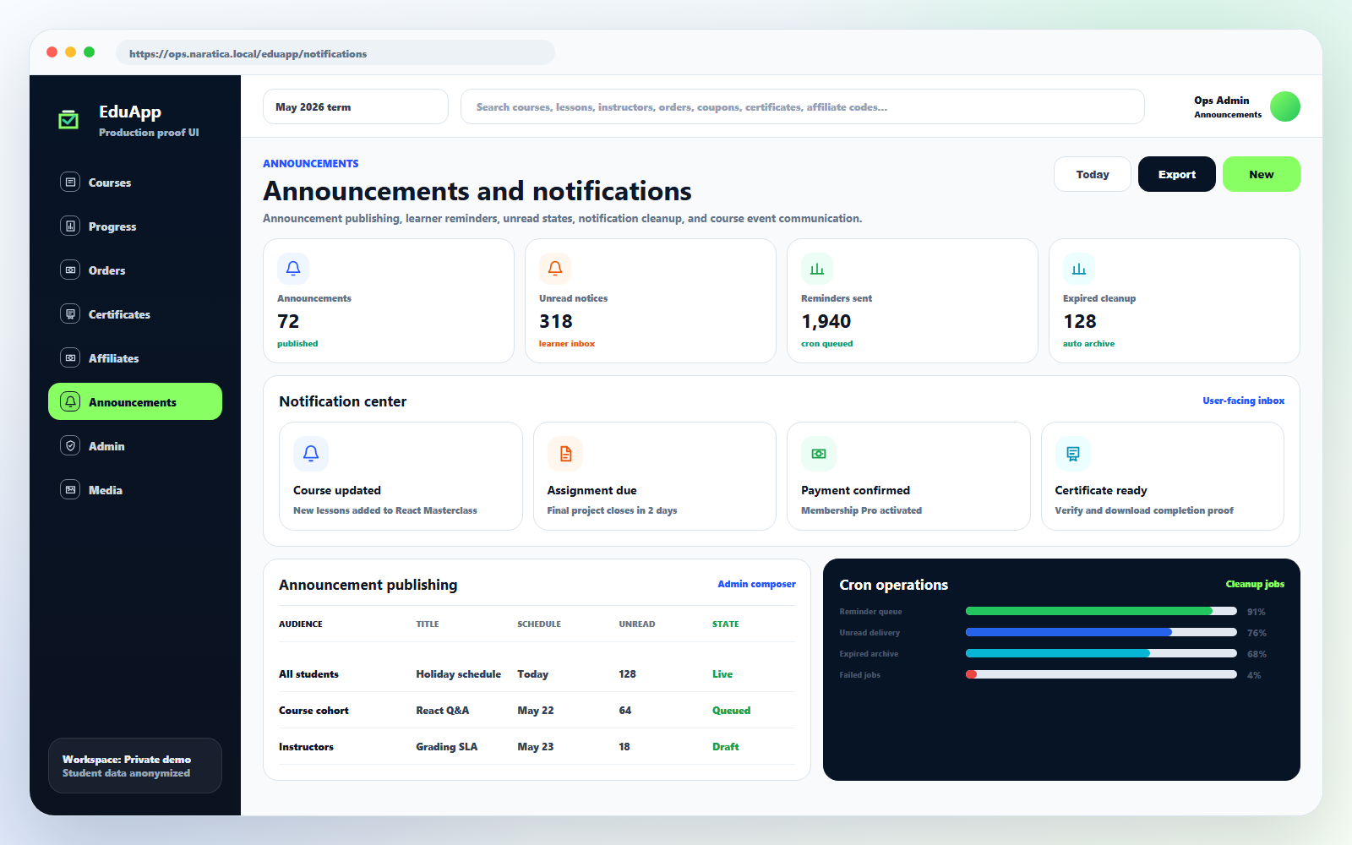Screen dimensions: 1352x845
Task: Click the browser URL address bar
Action: [335, 52]
